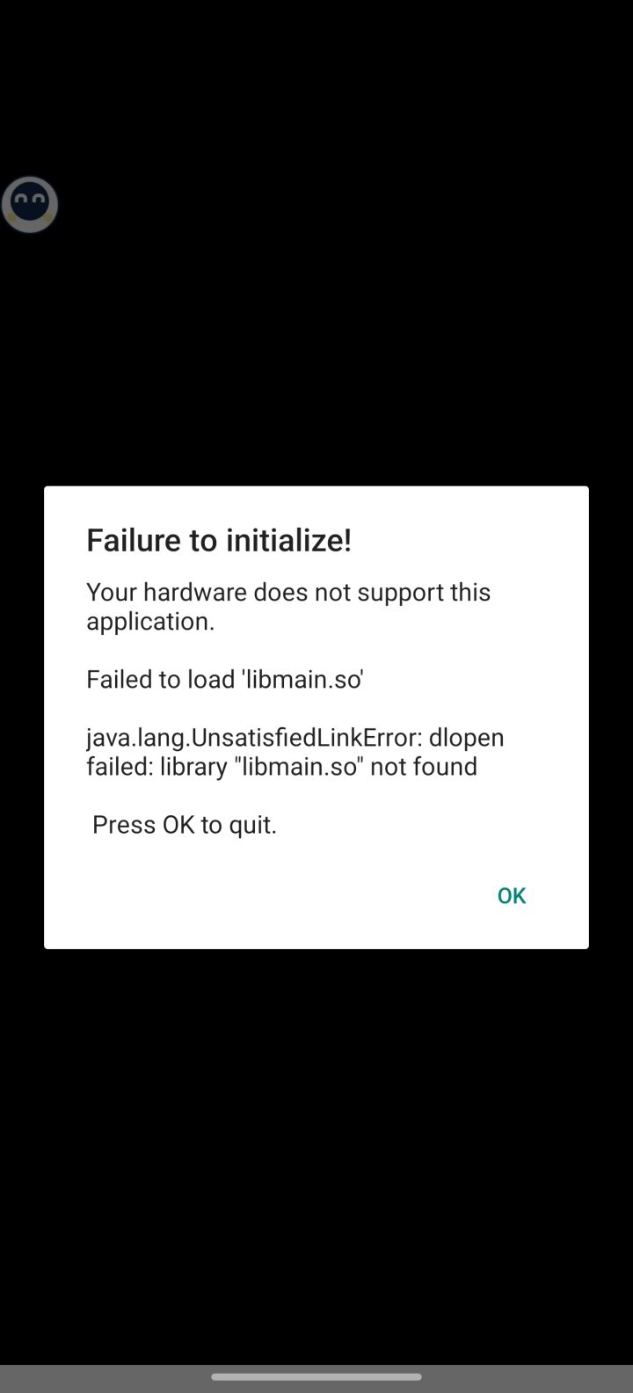Tap the word "Press" in the instruction
The width and height of the screenshot is (633, 1393).
[x=124, y=825]
